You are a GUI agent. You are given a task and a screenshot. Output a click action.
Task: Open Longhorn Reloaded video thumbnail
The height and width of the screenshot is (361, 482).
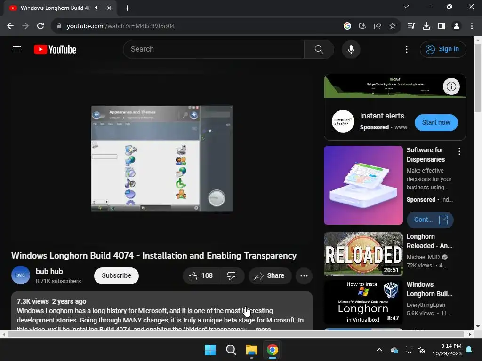(x=363, y=254)
